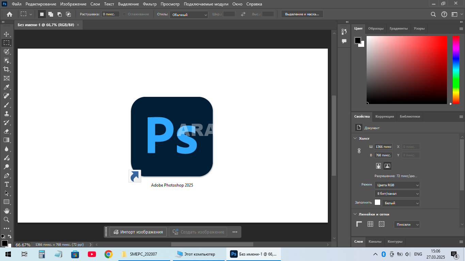
Task: Select the Eyedropper tool
Action: [6, 87]
